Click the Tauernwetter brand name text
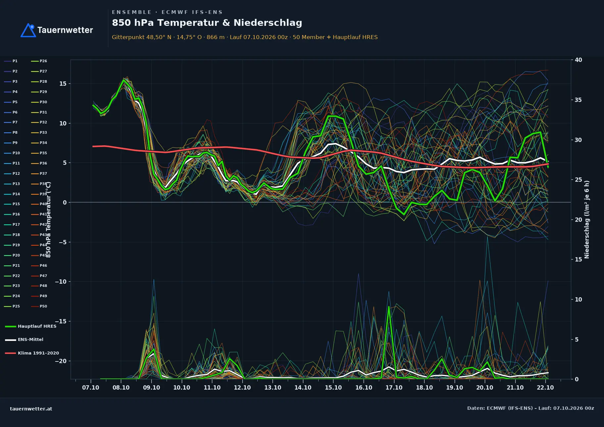 tap(65, 30)
